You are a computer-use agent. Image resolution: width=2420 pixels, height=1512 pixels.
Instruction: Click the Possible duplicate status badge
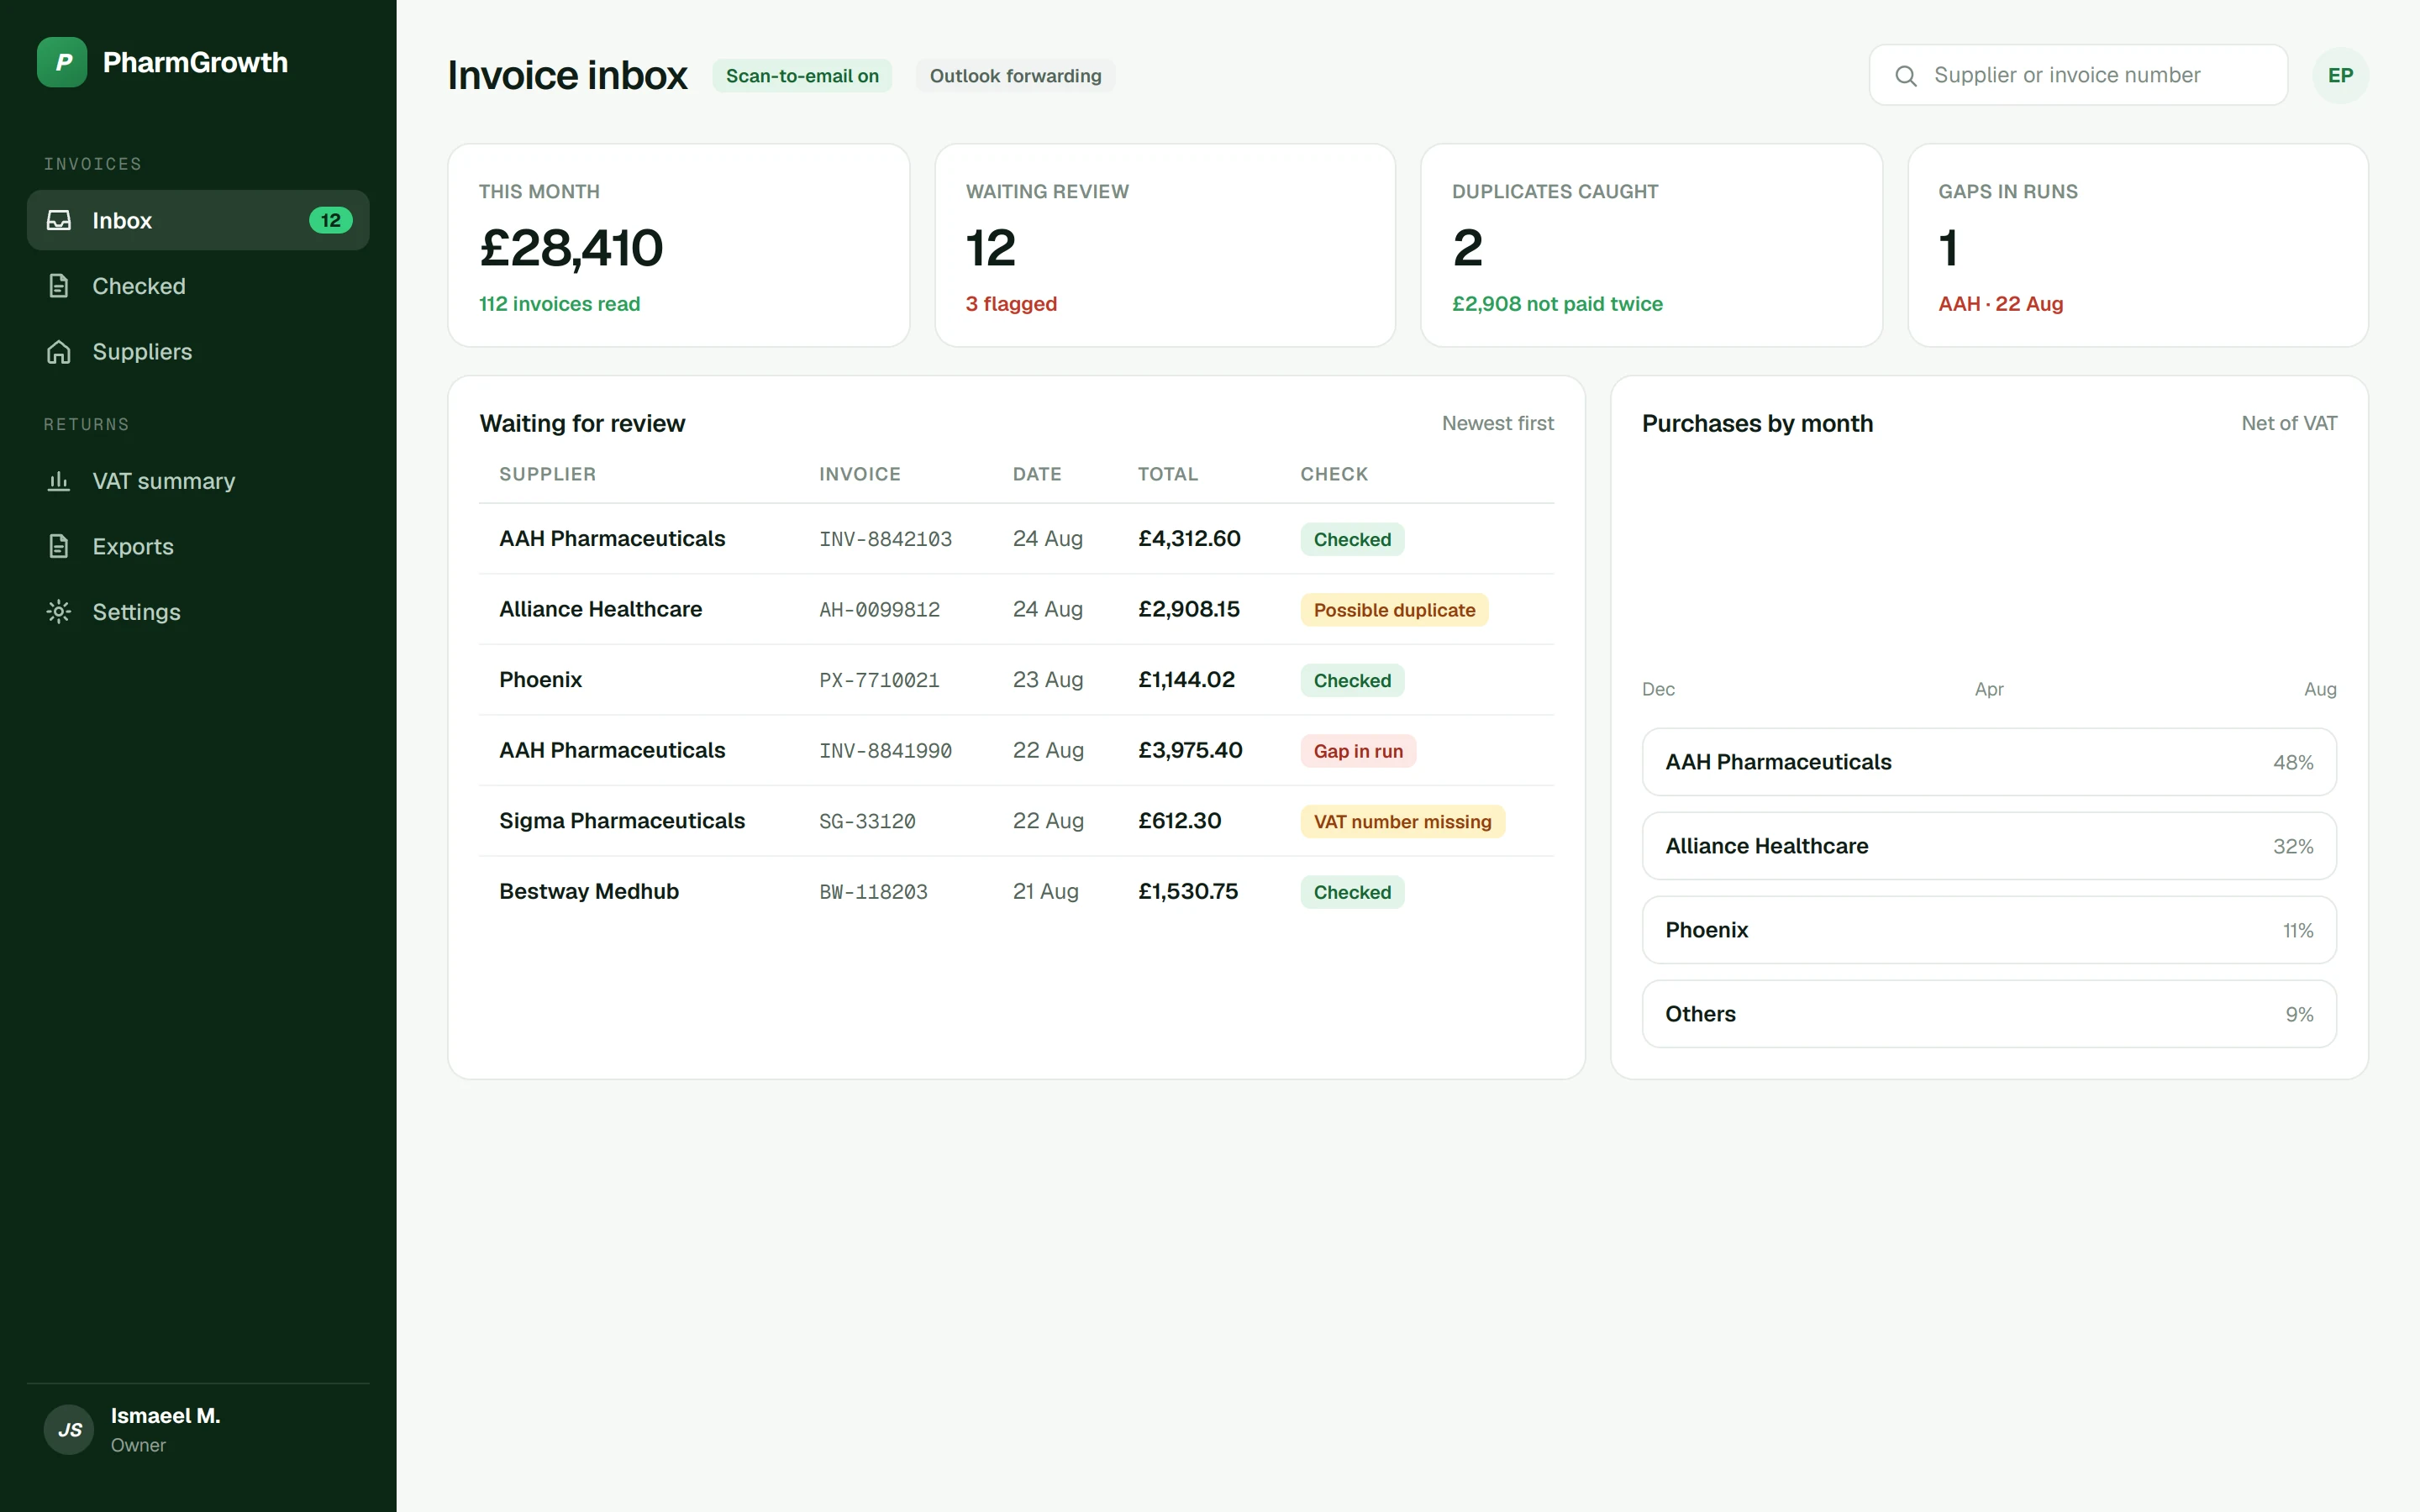point(1394,610)
